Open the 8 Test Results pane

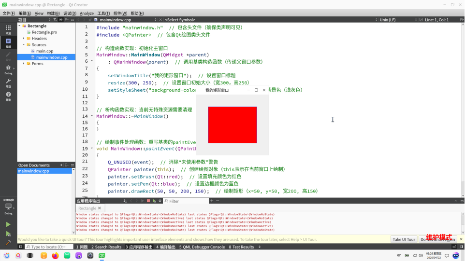tap(241, 247)
